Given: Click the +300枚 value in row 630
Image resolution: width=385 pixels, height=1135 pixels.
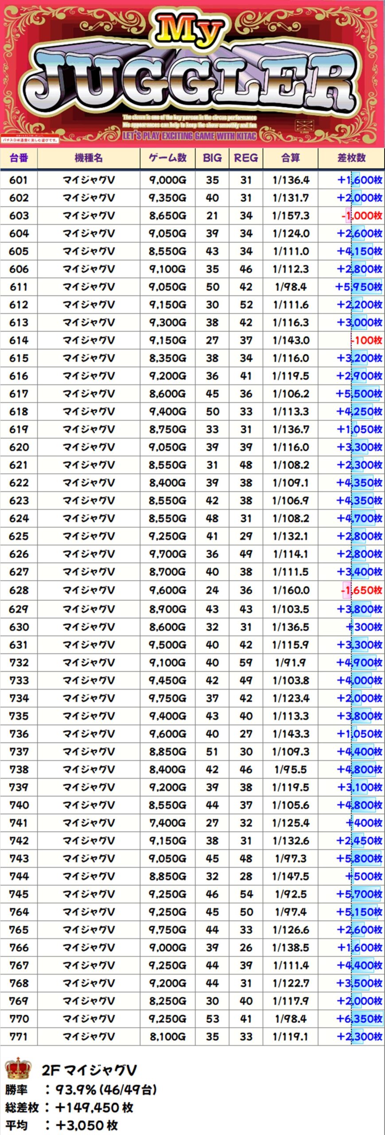Looking at the screenshot, I should pyautogui.click(x=364, y=627).
